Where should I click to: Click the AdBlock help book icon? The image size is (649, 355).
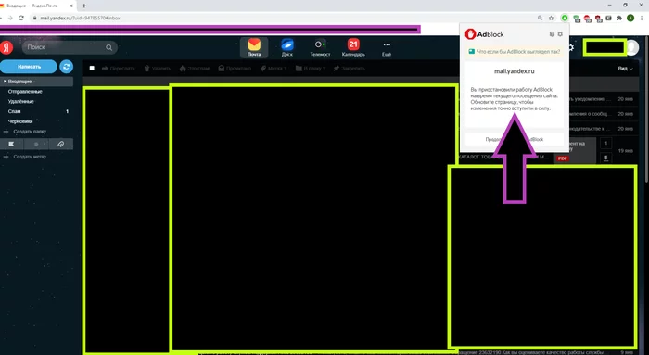point(552,34)
